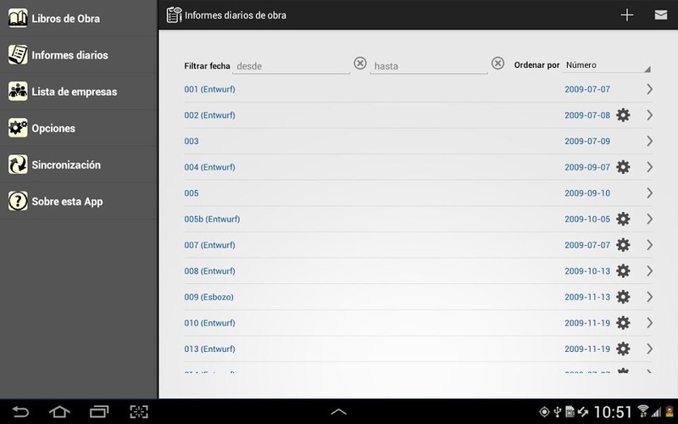678x424 pixels.
Task: Open report '010 (Entwurf)' entry
Action: point(209,323)
